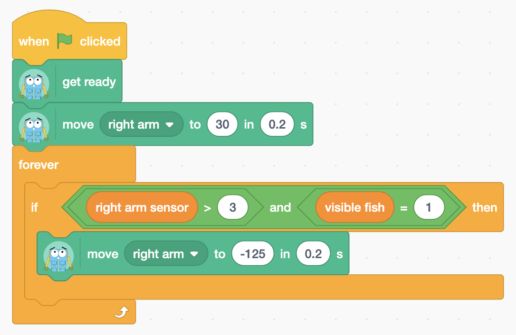Select the get ready block text
The height and width of the screenshot is (335, 516).
(x=89, y=82)
